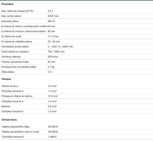Click the SDS-plus tool holder value
The image size is (153, 141).
(53, 57)
